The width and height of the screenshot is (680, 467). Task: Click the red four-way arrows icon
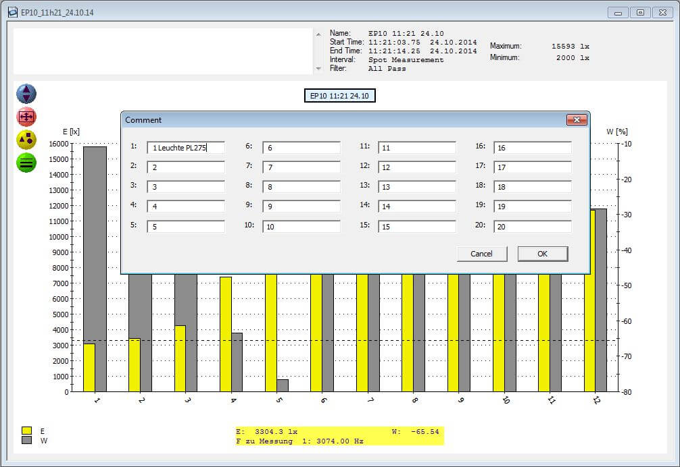pyautogui.click(x=26, y=117)
